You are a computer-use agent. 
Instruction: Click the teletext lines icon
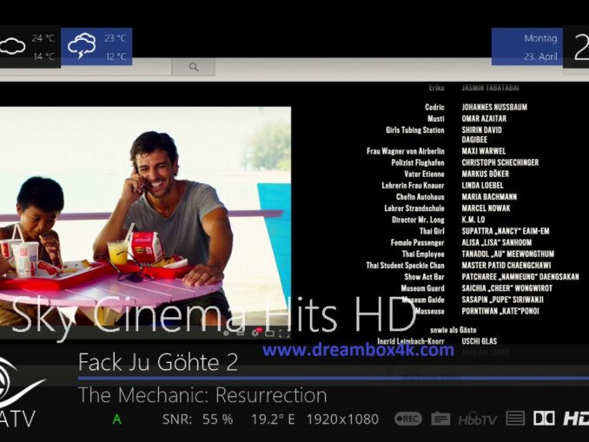(x=515, y=419)
